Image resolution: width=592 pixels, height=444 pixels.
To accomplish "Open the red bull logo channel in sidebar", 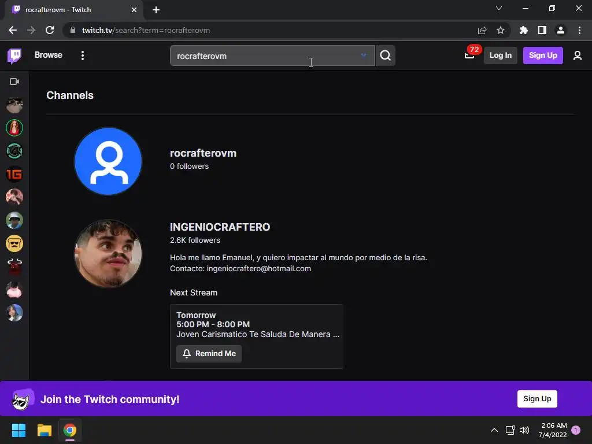I will [14, 267].
